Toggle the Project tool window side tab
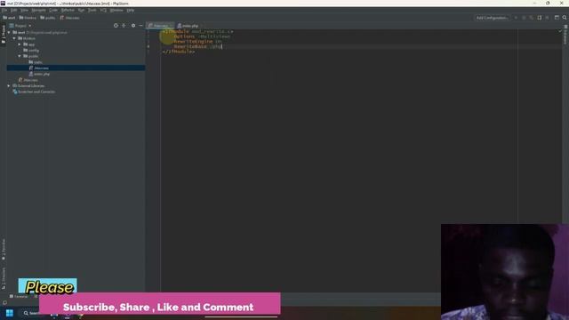 point(4,34)
